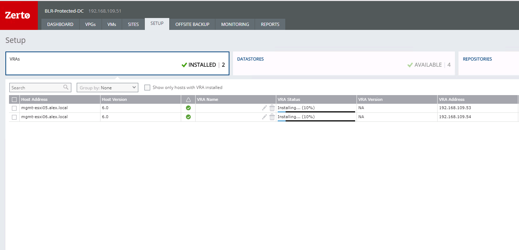Open the REPOSITORIES panel

[x=488, y=63]
